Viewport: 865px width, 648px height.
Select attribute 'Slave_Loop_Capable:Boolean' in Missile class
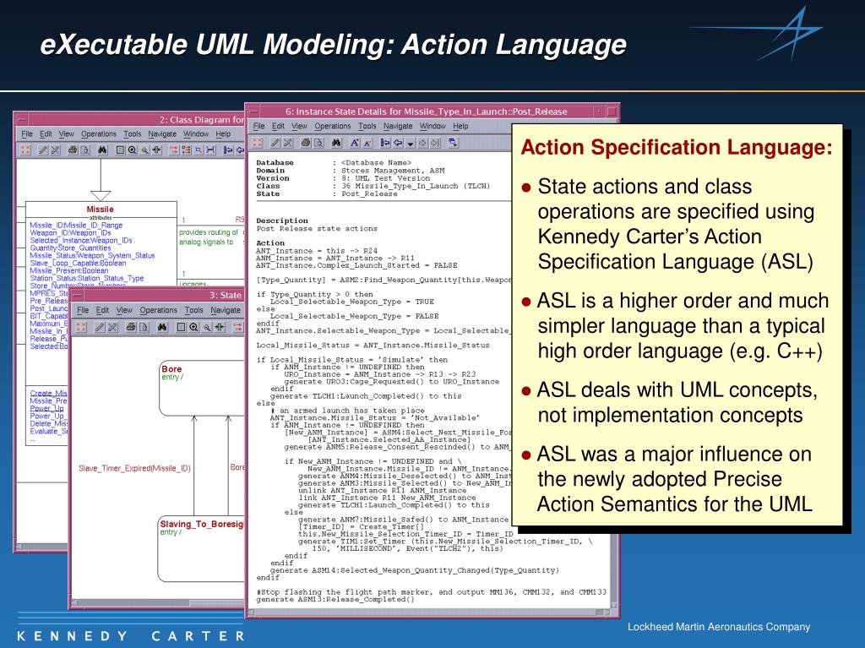[78, 263]
